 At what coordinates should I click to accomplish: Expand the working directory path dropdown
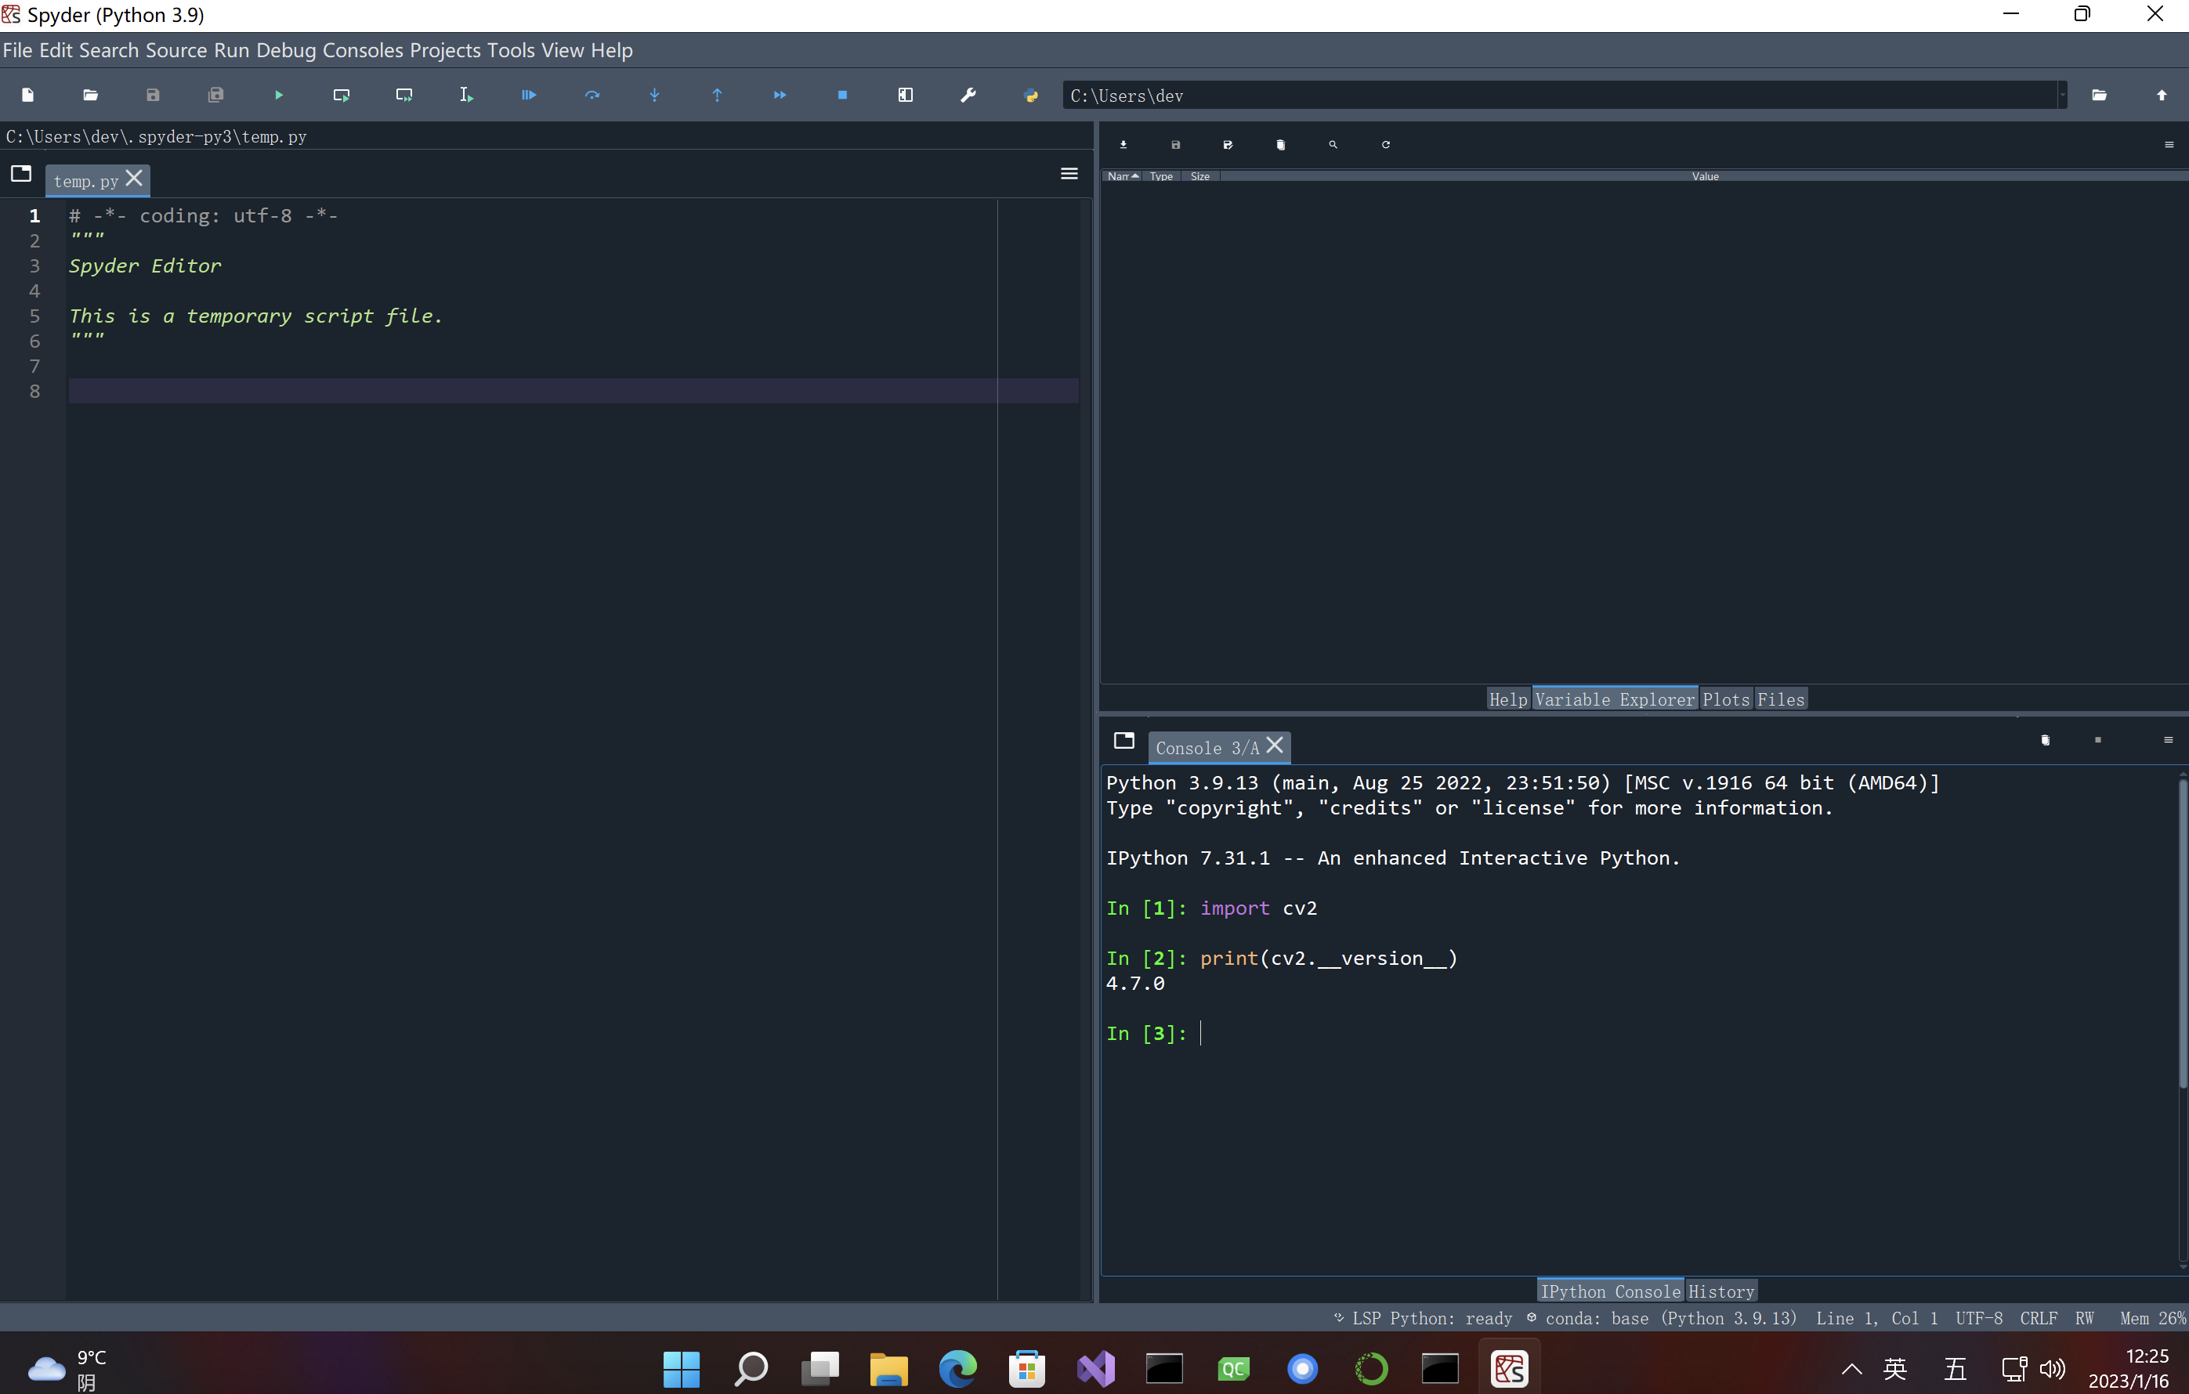[x=2062, y=96]
